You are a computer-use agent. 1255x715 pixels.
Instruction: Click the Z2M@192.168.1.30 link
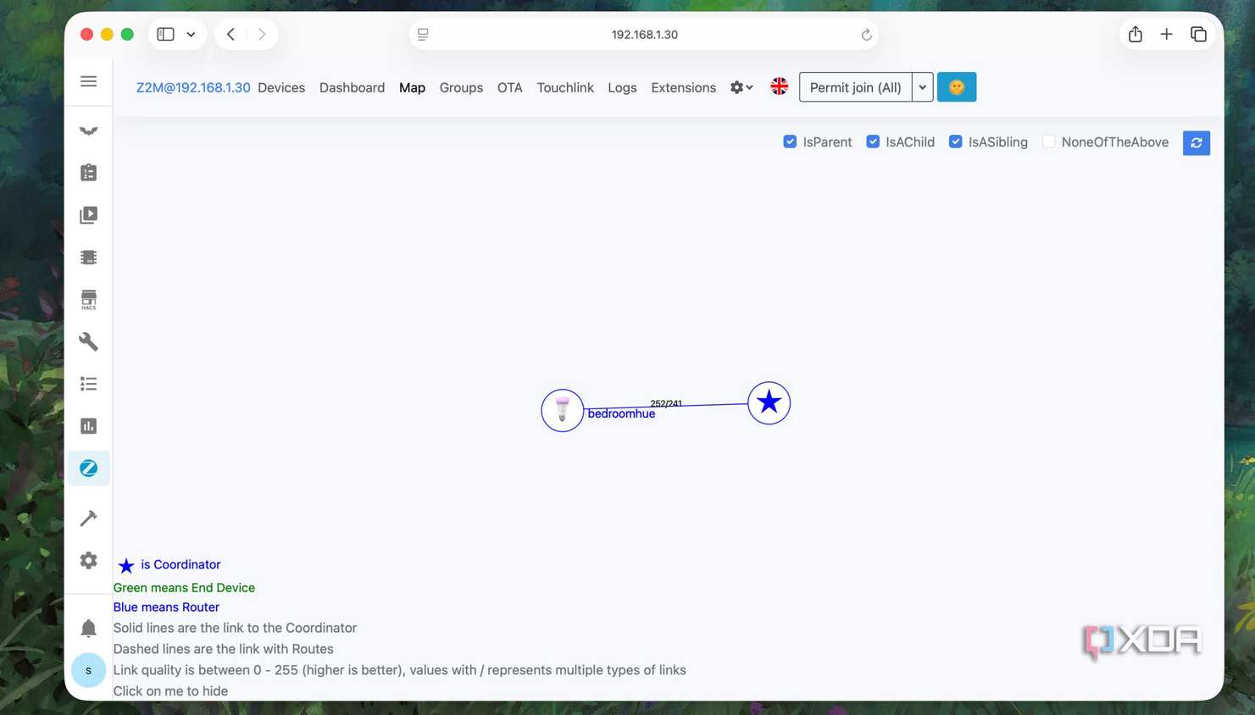coord(193,87)
